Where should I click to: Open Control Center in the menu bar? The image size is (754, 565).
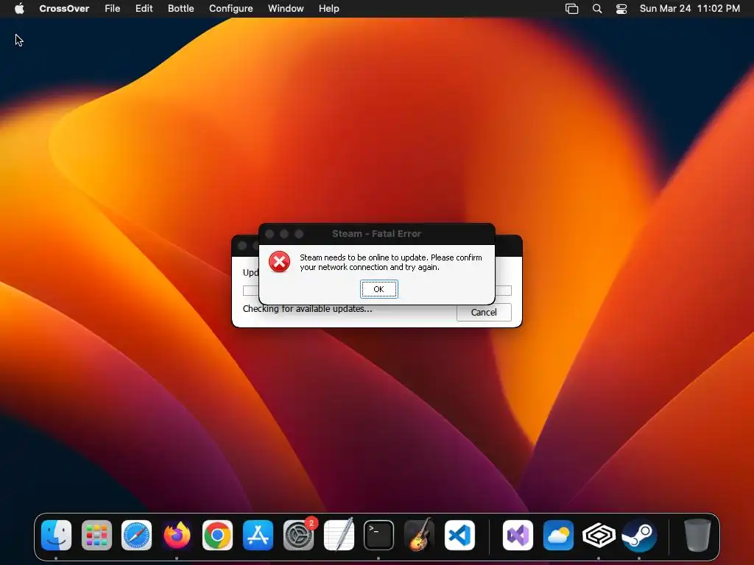(621, 9)
